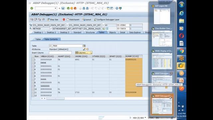Click the Step Size button
The width and height of the screenshot is (213, 120).
pyautogui.click(x=53, y=20)
